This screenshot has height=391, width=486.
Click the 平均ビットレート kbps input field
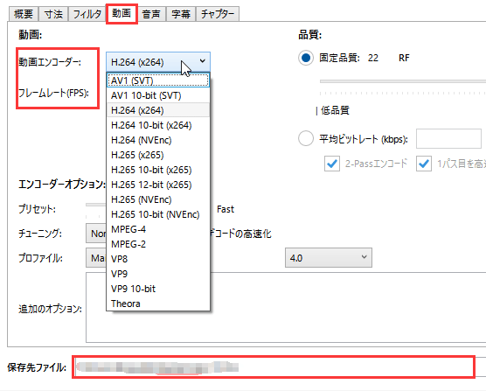click(448, 138)
